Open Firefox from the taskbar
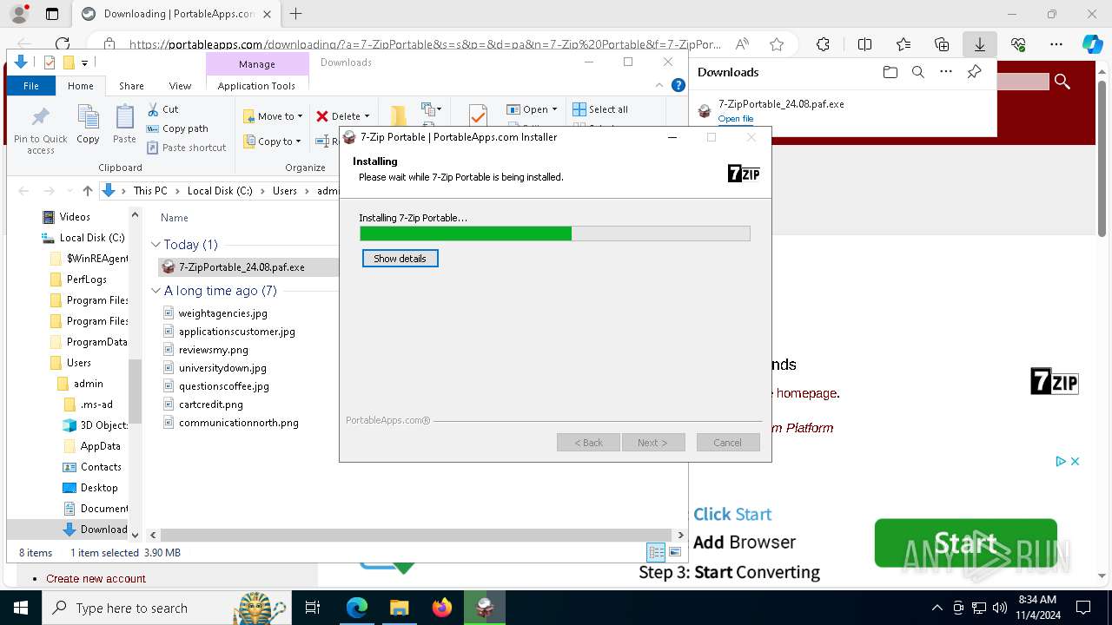 point(441,608)
